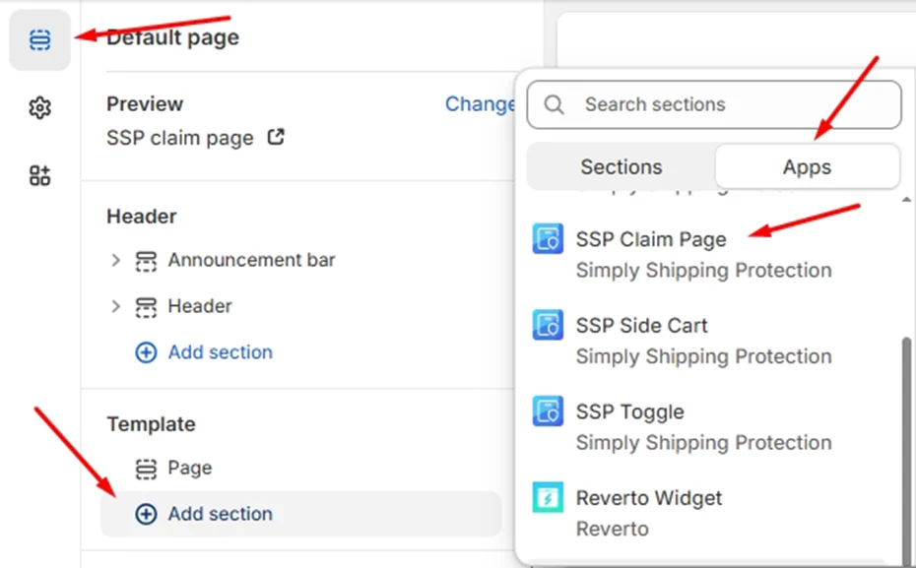Viewport: 916px width, 568px height.
Task: Open theme settings gear icon
Action: (39, 108)
